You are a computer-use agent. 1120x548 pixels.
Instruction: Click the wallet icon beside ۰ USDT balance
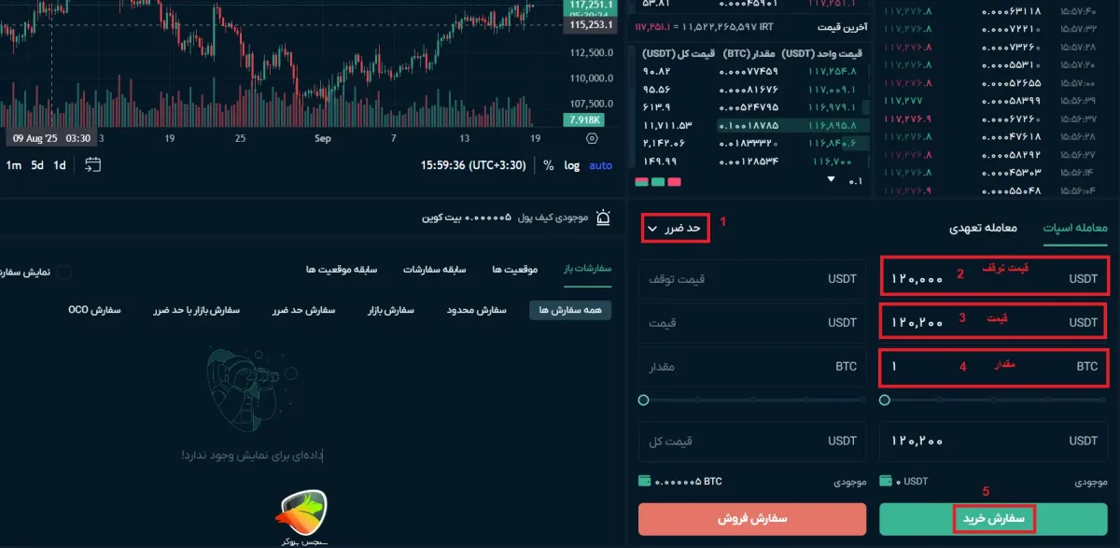886,482
